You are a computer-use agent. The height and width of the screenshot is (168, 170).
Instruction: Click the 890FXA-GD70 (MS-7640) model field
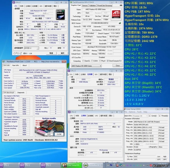point(93,124)
